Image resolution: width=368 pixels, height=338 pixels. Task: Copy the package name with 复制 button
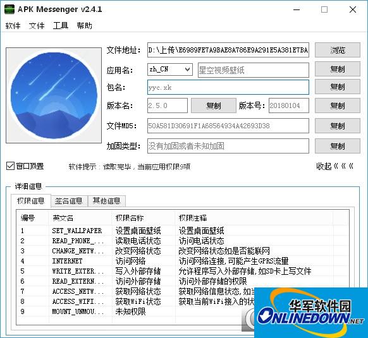tap(338, 87)
